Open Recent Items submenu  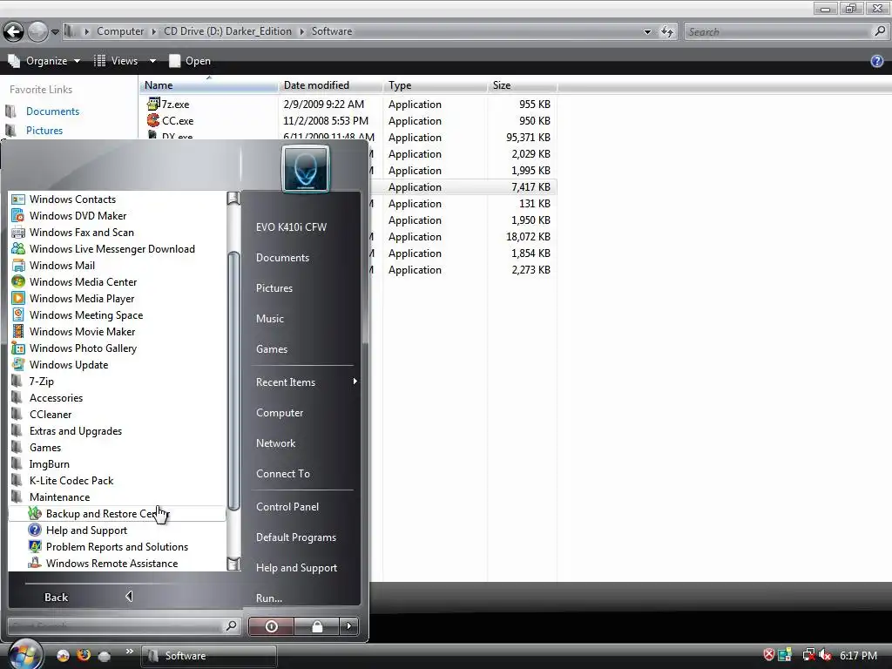(304, 382)
